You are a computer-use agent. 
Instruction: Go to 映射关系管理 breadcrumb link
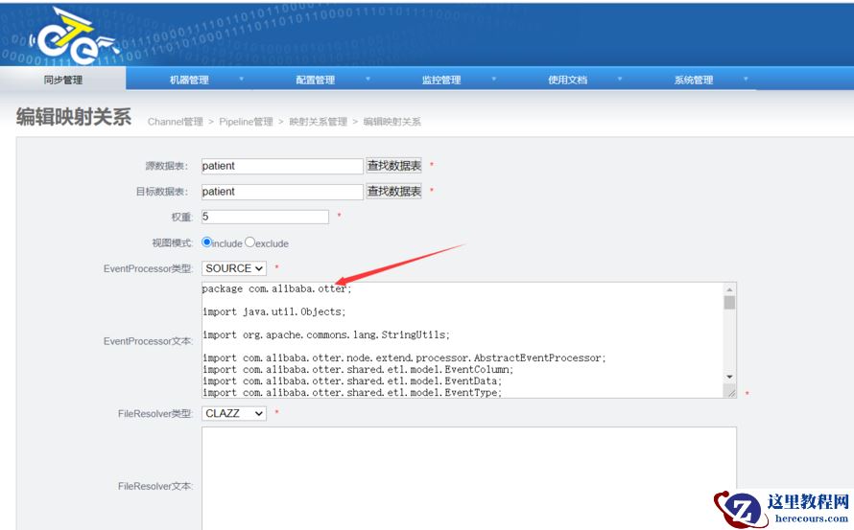pos(318,122)
